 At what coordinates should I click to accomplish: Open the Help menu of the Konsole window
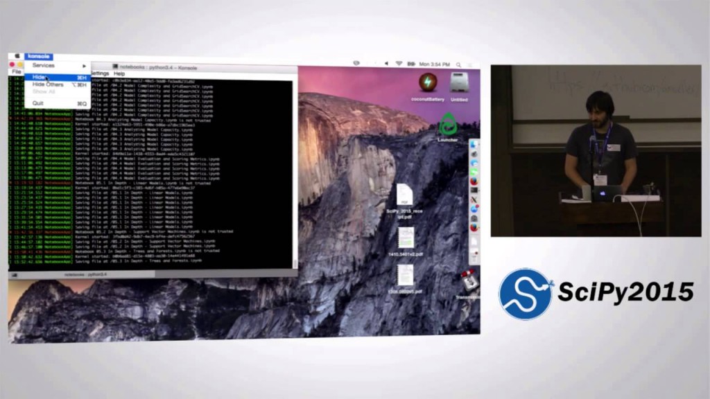pyautogui.click(x=119, y=74)
